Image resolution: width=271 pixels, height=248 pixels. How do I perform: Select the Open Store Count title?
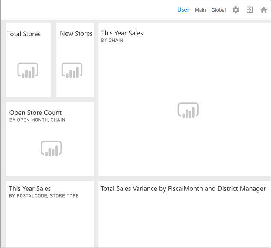click(35, 113)
